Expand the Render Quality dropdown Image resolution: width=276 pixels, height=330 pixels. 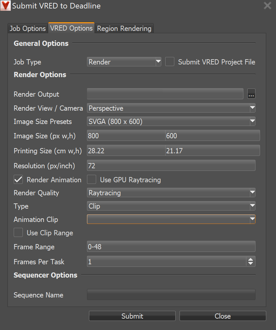171,193
